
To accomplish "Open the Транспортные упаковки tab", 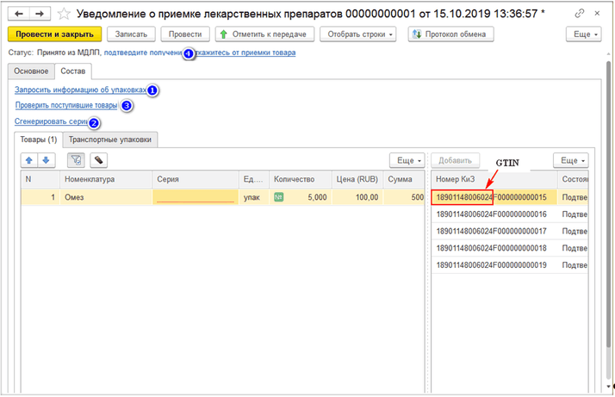I will pyautogui.click(x=109, y=140).
